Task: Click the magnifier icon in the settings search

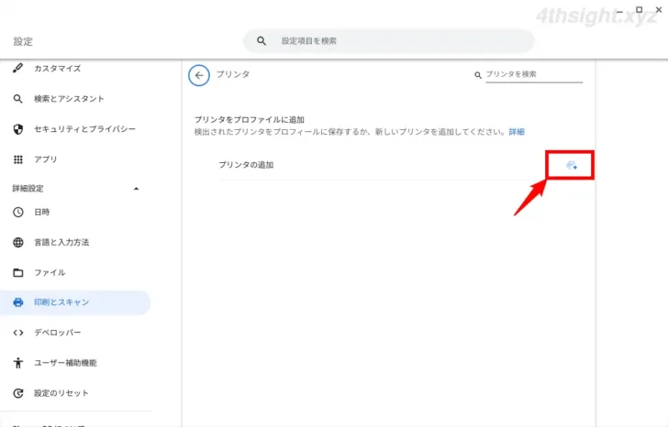Action: tap(262, 41)
